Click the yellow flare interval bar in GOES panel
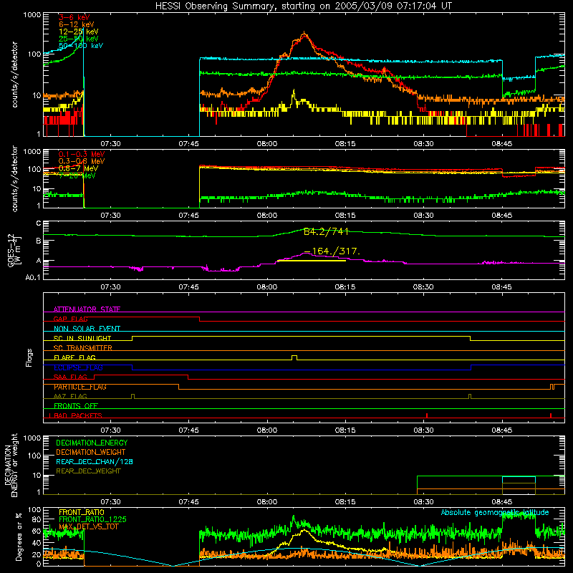 pyautogui.click(x=312, y=261)
